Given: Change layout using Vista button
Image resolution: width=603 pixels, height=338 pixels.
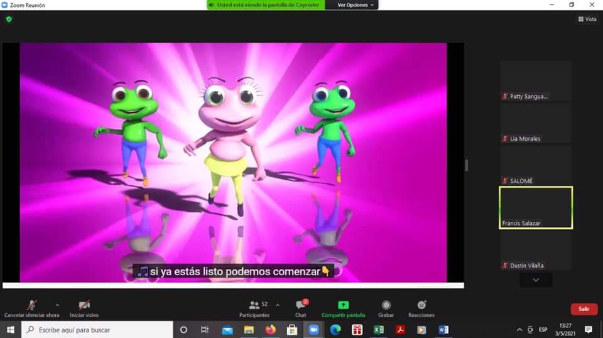Looking at the screenshot, I should [x=587, y=19].
